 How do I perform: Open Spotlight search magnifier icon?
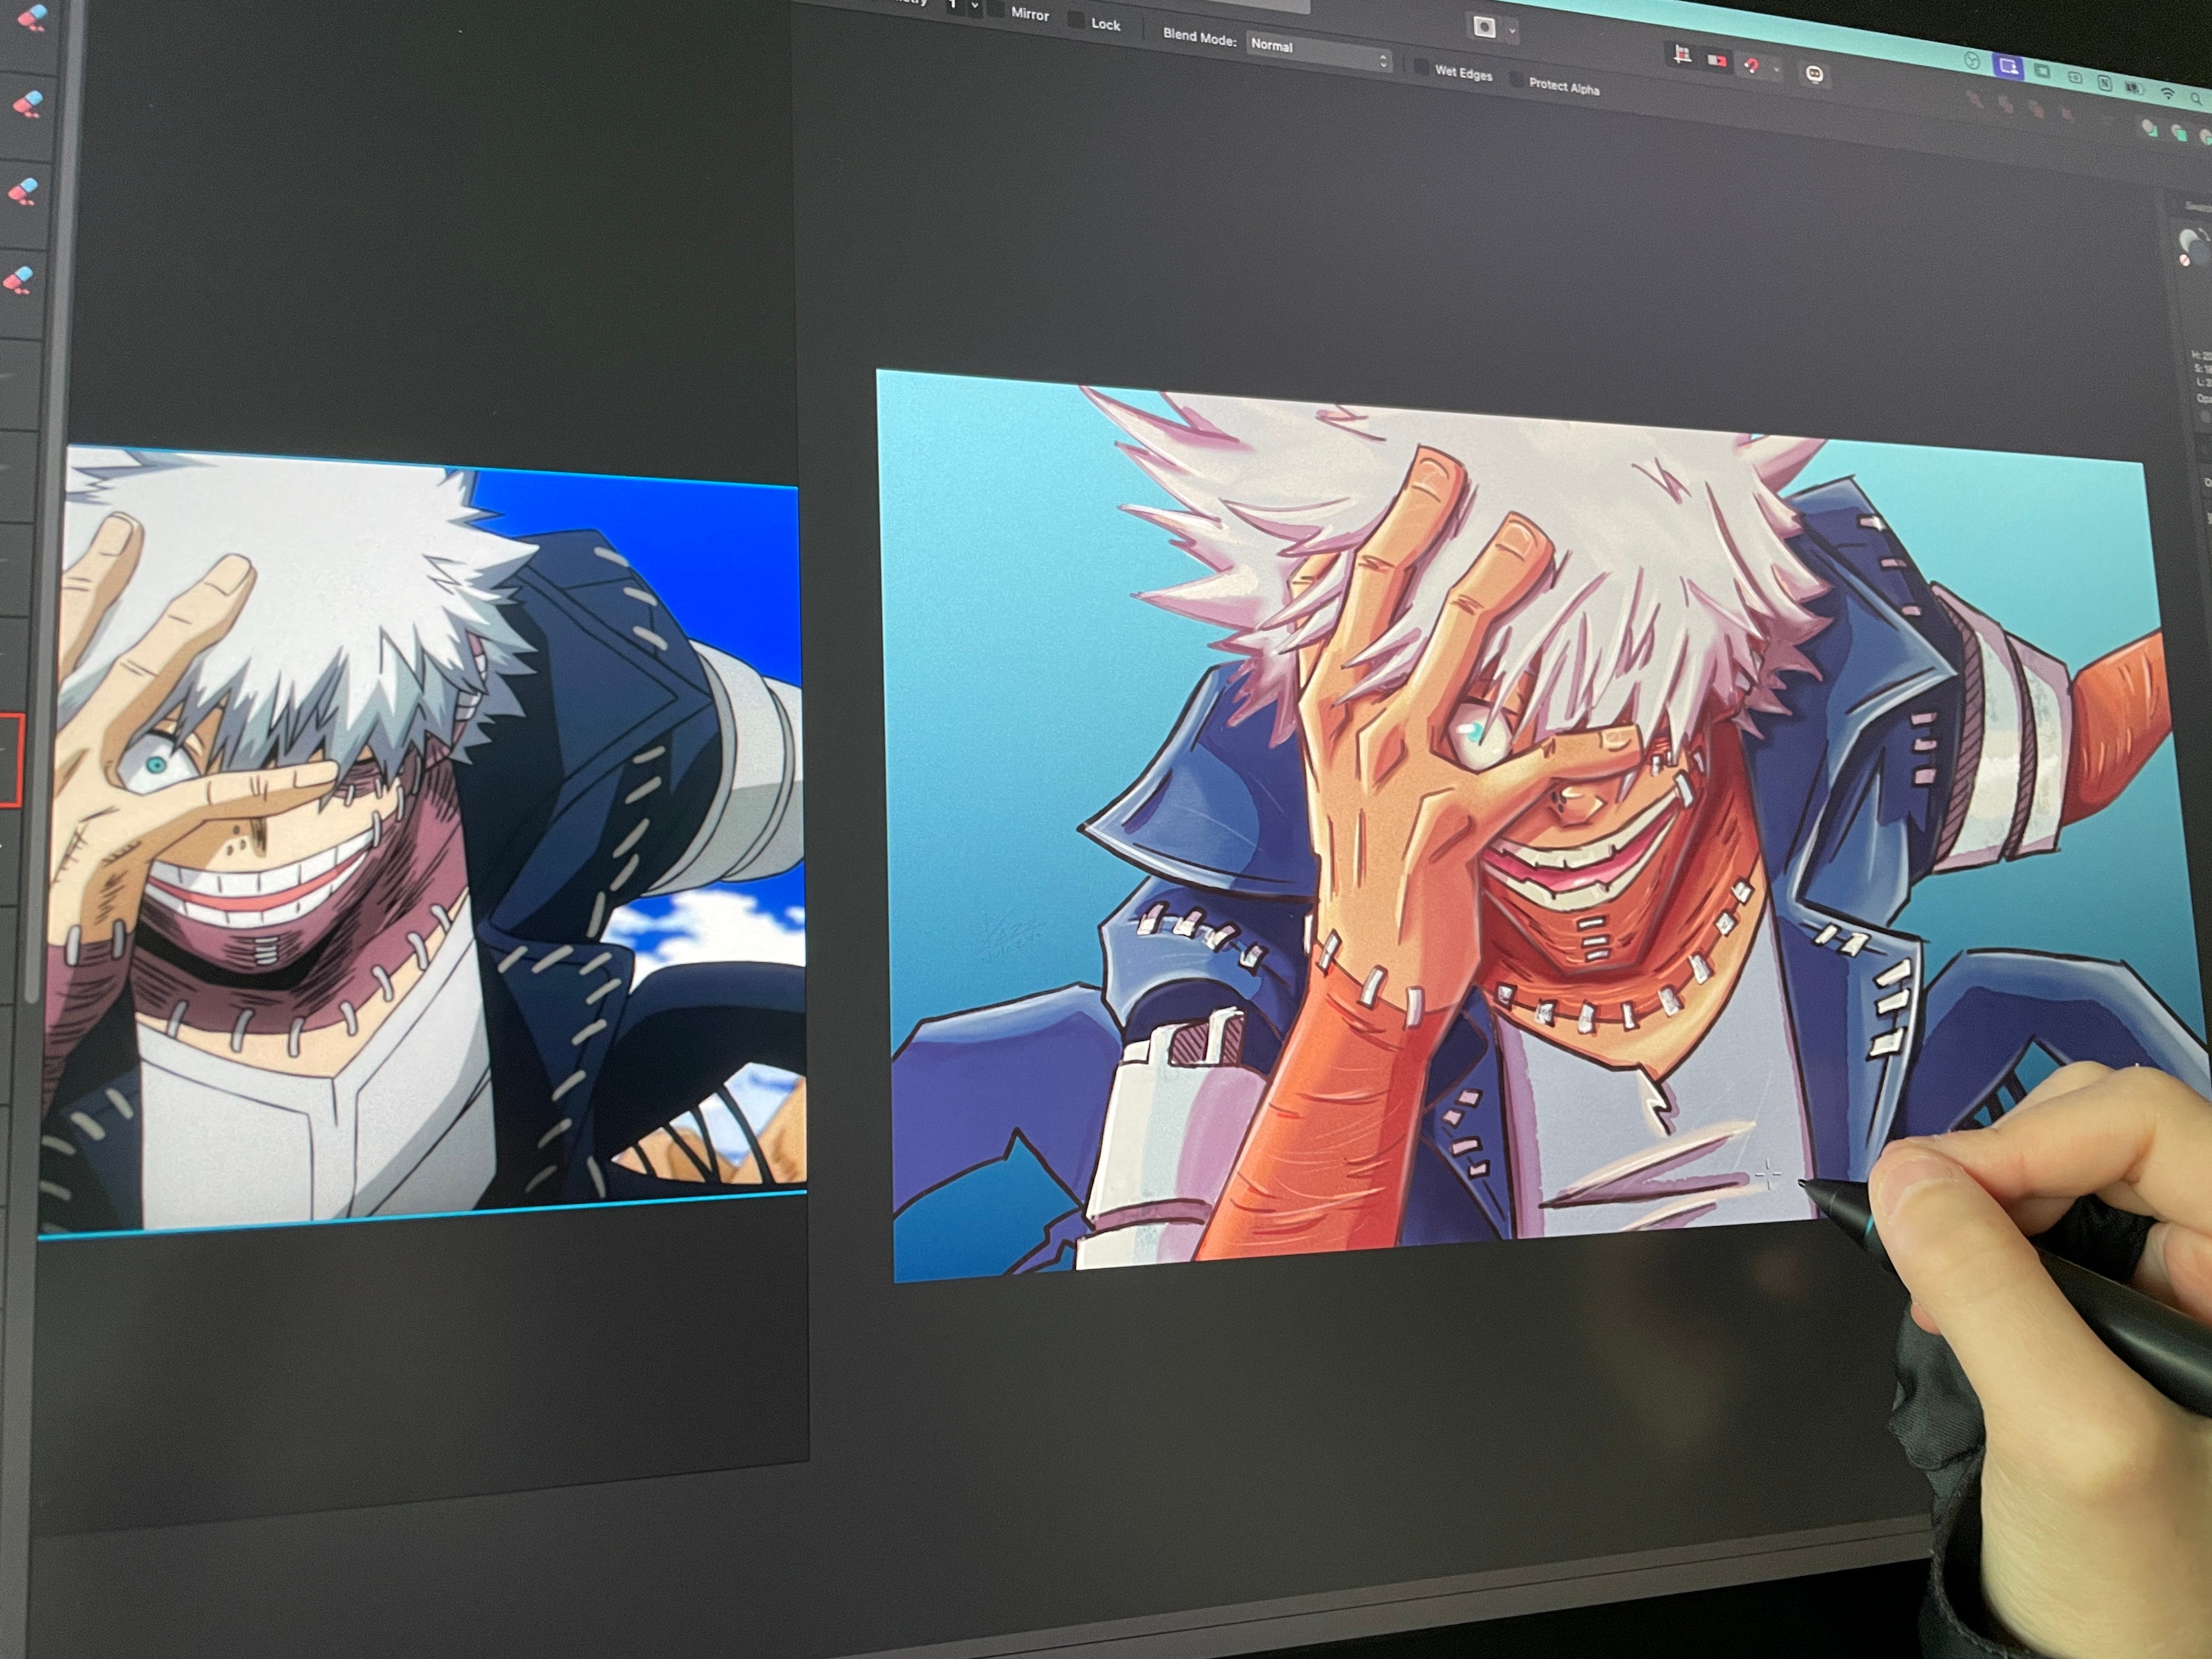click(2195, 99)
